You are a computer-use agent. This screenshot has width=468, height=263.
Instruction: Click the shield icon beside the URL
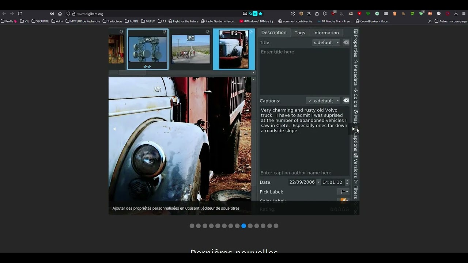[x=68, y=14]
